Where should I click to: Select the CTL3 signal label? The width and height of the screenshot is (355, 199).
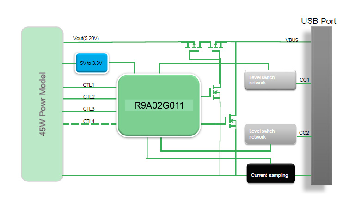(89, 109)
